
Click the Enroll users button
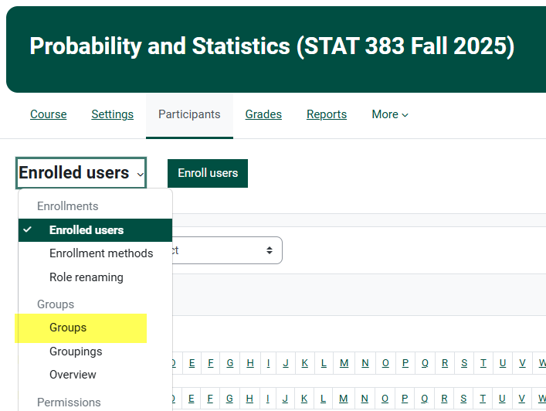click(x=208, y=173)
